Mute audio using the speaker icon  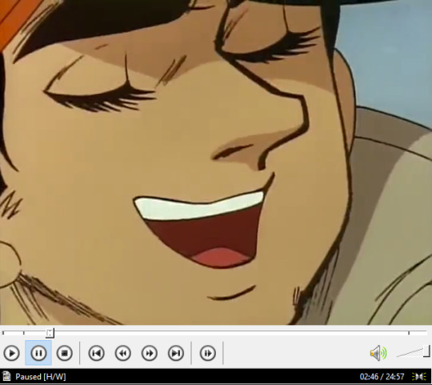click(x=378, y=353)
